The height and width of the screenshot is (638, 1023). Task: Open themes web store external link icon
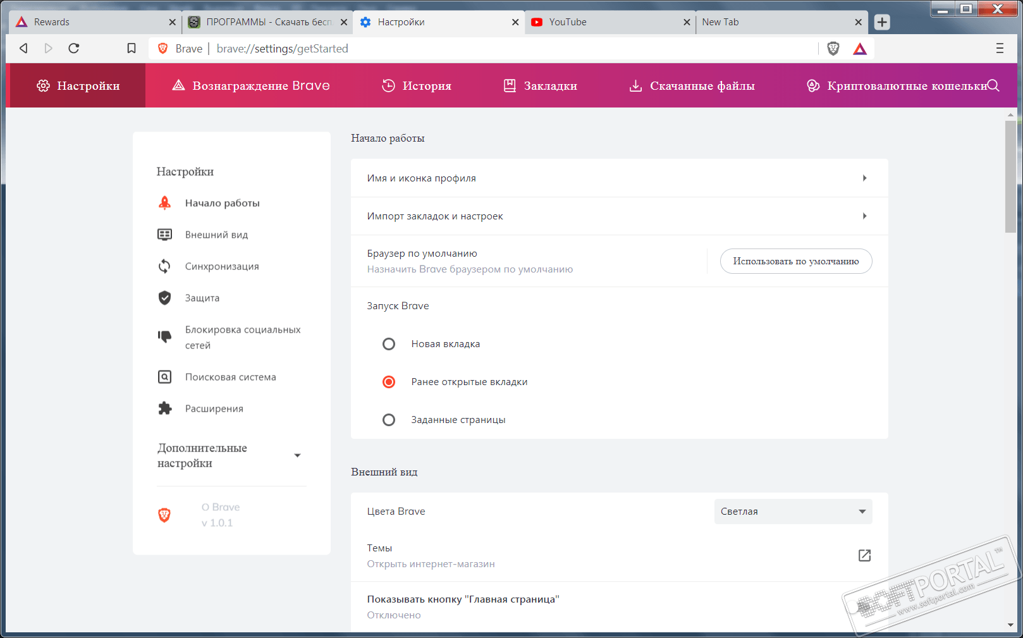point(864,555)
